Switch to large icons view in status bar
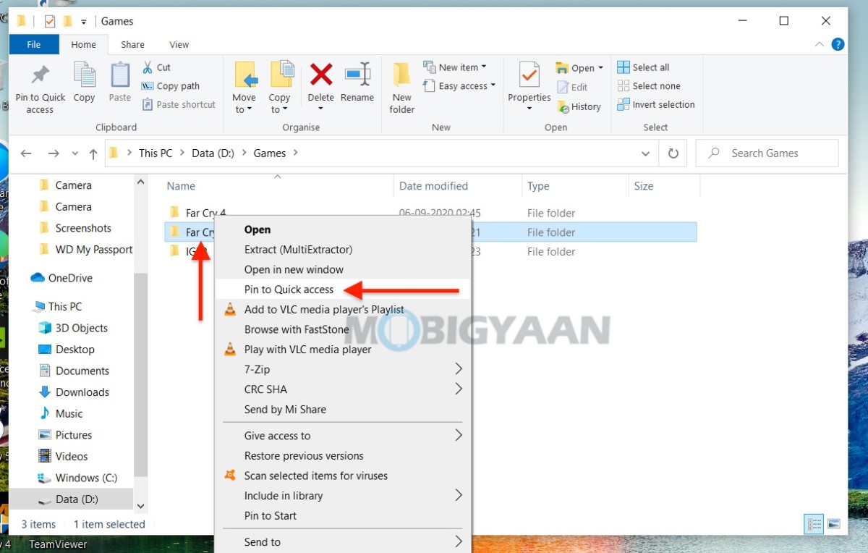Screen dimensions: 868x553 click(835, 523)
